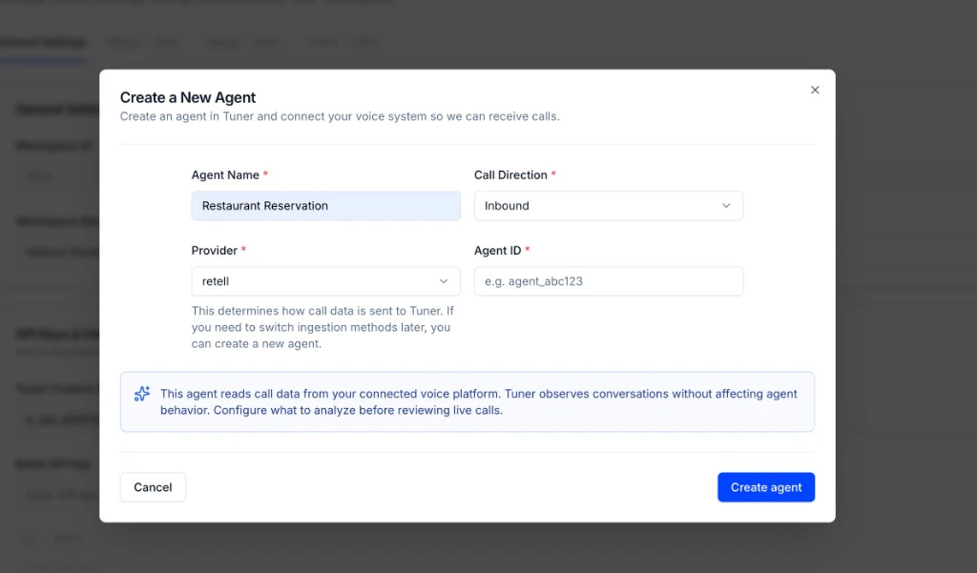Click the sparkles icon in the info banner
The image size is (977, 573).
coord(141,394)
